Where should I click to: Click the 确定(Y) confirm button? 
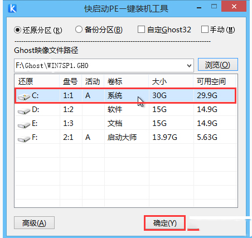tap(165, 223)
